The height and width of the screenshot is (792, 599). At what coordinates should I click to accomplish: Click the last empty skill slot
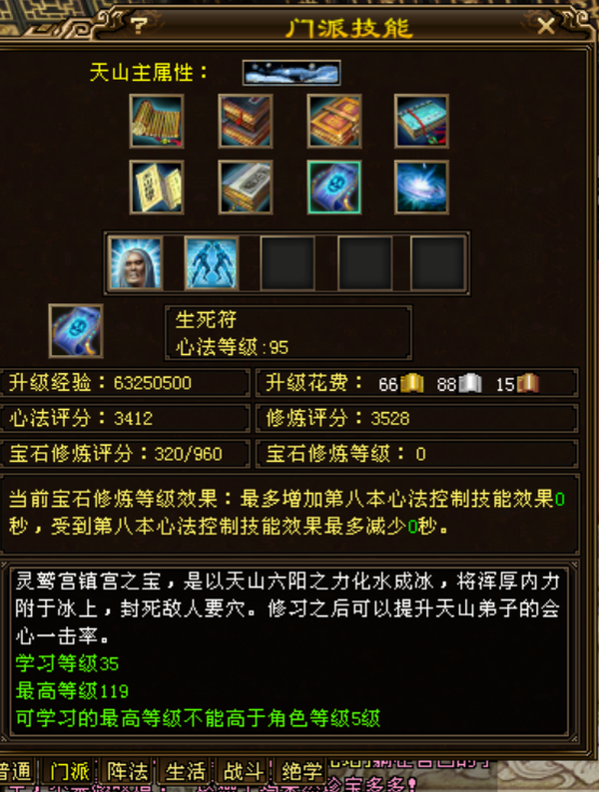click(x=438, y=263)
